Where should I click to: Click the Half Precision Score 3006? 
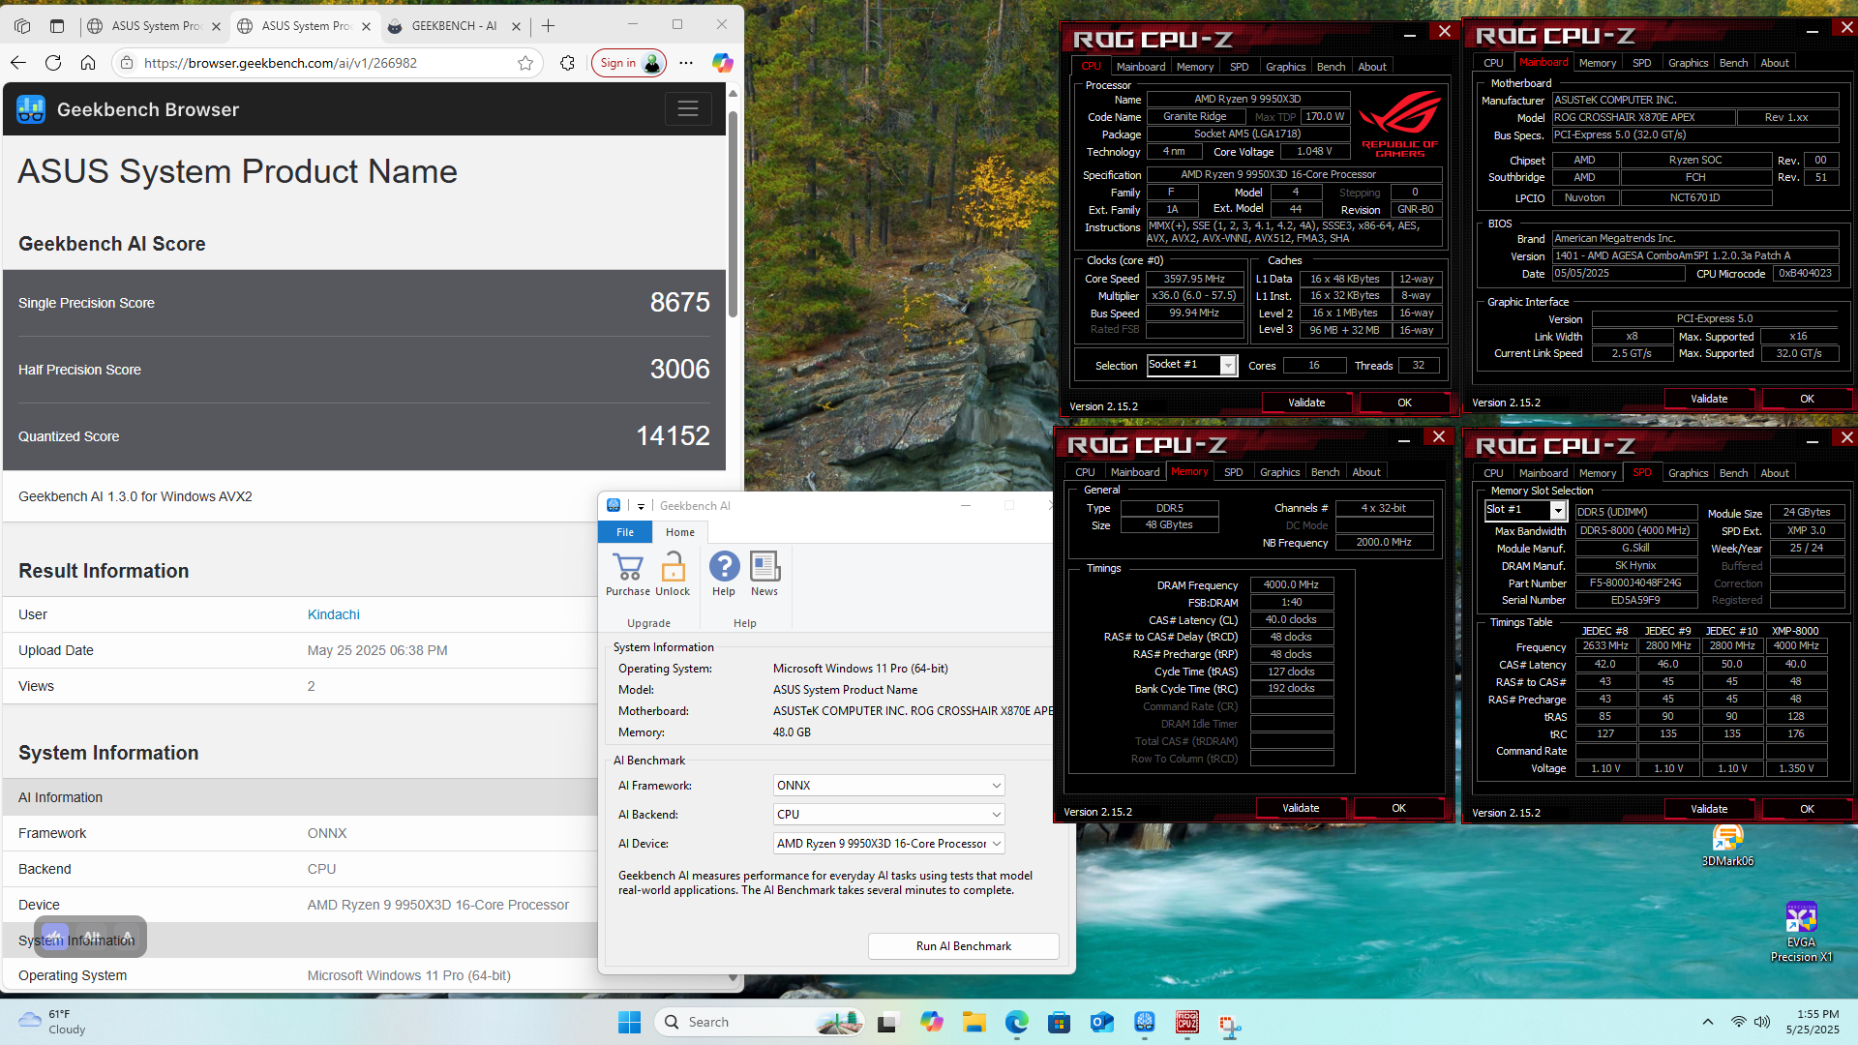point(680,370)
